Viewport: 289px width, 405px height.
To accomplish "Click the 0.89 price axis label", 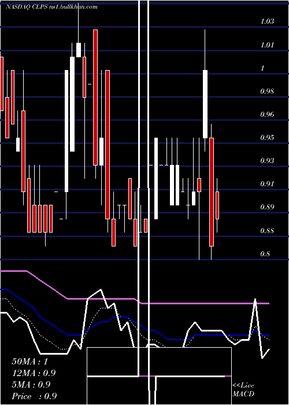I will 267,207.
